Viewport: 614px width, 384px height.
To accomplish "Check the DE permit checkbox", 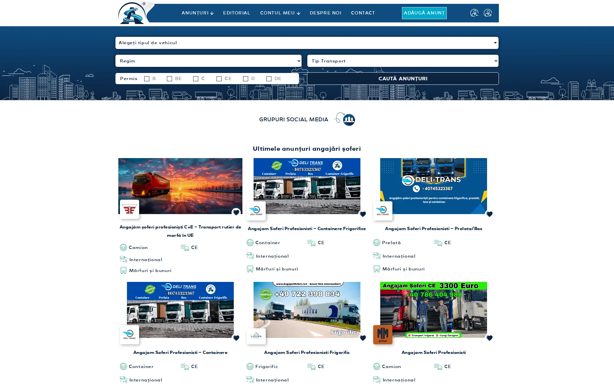I will pos(269,79).
